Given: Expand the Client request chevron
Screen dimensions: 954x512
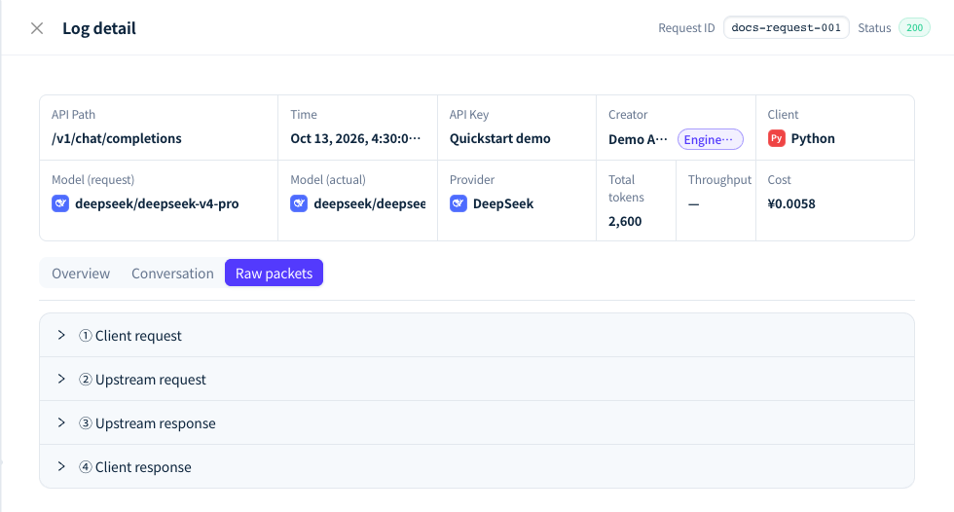Looking at the screenshot, I should click(61, 335).
